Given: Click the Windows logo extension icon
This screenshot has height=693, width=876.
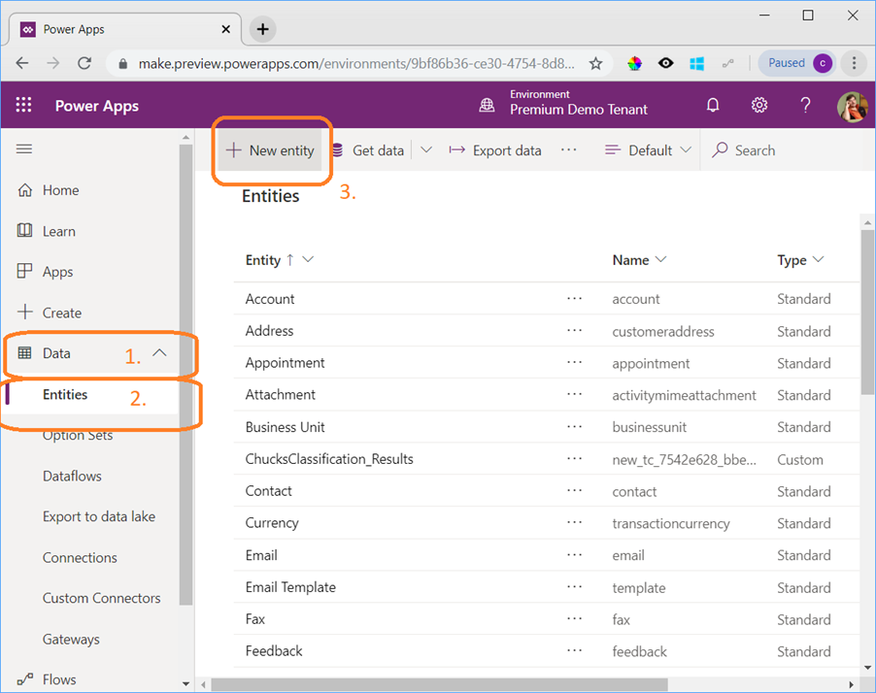Looking at the screenshot, I should (x=696, y=64).
